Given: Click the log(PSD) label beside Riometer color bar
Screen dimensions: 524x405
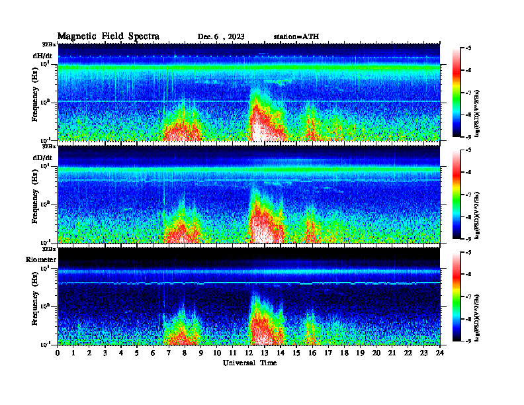Looking at the screenshot, I should pos(477,318).
